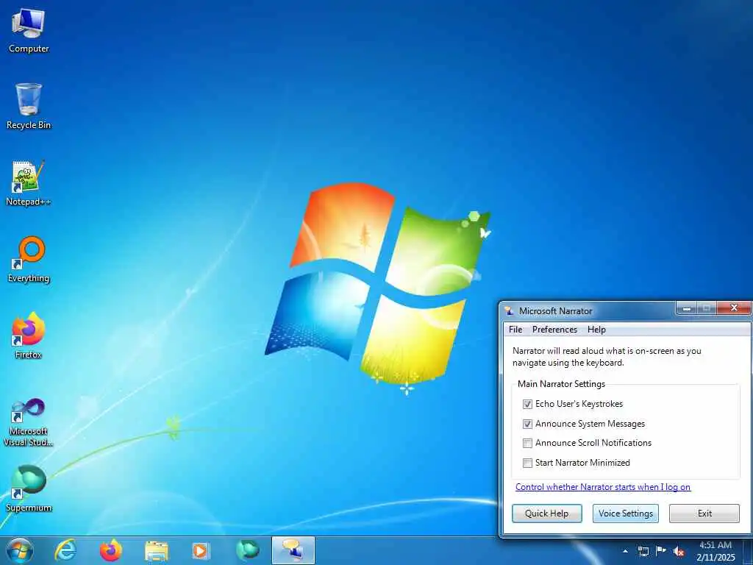Follow the Control whether Narrator starts link

click(x=603, y=487)
